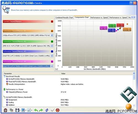The height and width of the screenshot is (114, 138).
Task: Click the diamond icon beside Assignment
Action: point(7,100)
